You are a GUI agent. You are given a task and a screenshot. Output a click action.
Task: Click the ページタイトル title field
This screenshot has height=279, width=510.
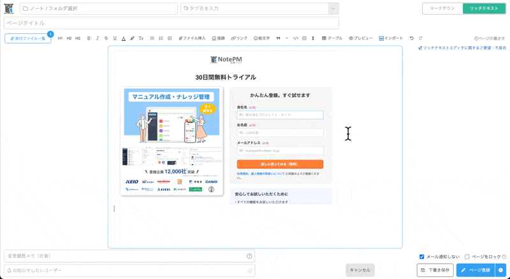(x=171, y=23)
